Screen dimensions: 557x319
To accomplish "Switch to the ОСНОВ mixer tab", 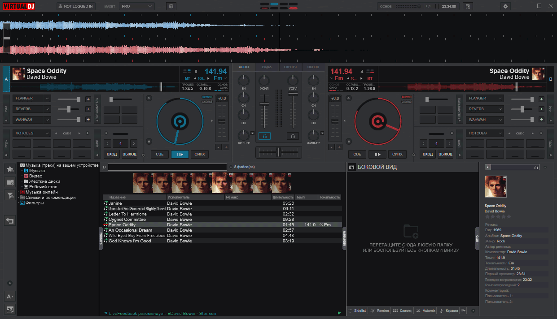I will [313, 67].
